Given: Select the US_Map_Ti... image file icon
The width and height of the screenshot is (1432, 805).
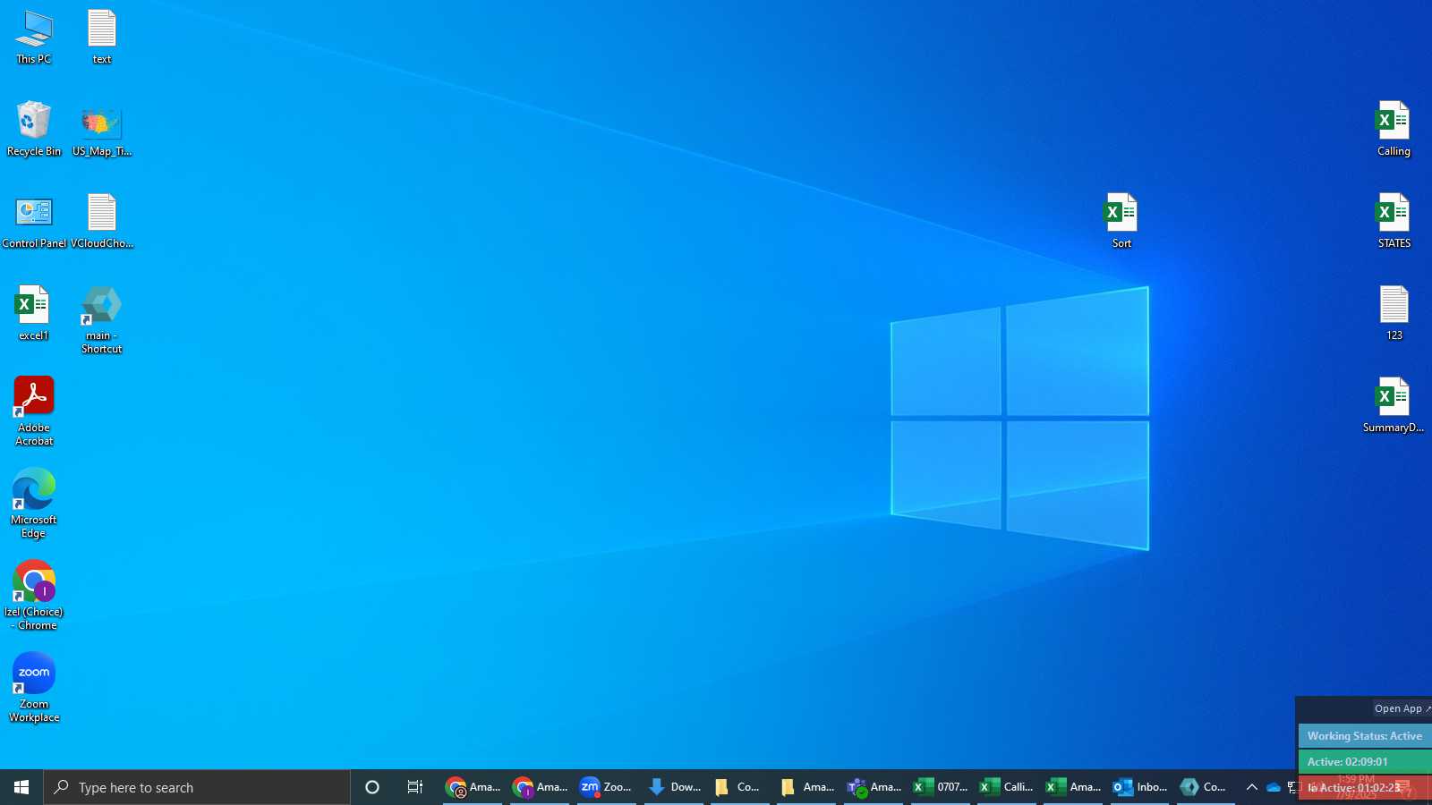Looking at the screenshot, I should [102, 130].
